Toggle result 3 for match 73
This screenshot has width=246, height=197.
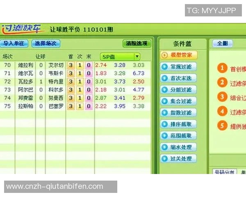pyautogui.click(x=71, y=90)
